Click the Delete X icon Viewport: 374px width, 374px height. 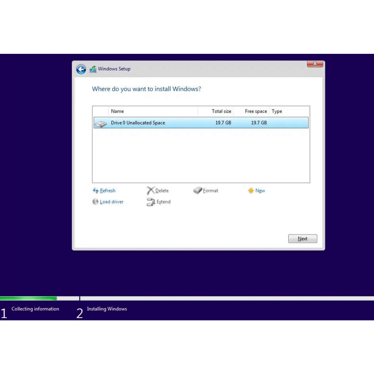150,191
